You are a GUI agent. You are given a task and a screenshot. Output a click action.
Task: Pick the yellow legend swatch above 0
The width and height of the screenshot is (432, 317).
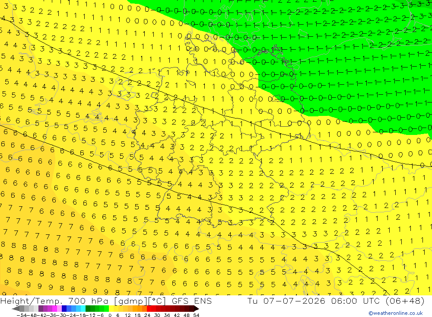pos(111,309)
